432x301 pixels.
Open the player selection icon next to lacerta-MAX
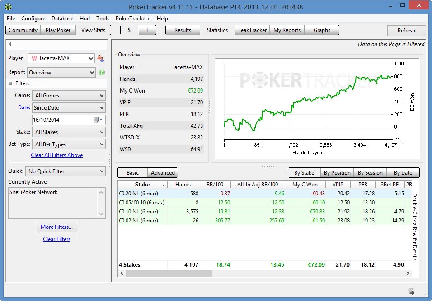coord(101,58)
